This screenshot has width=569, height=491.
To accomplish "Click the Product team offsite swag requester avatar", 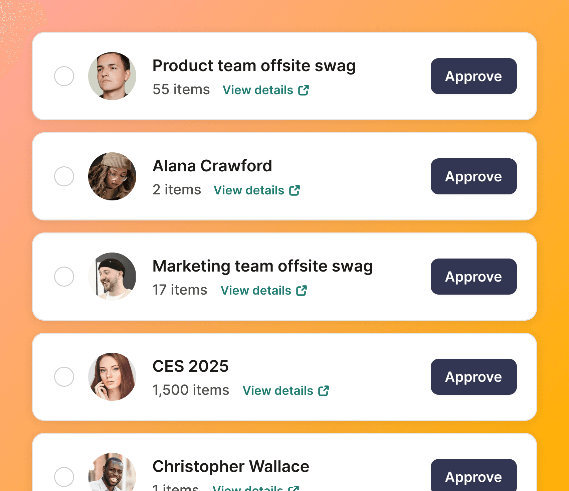I will click(112, 76).
